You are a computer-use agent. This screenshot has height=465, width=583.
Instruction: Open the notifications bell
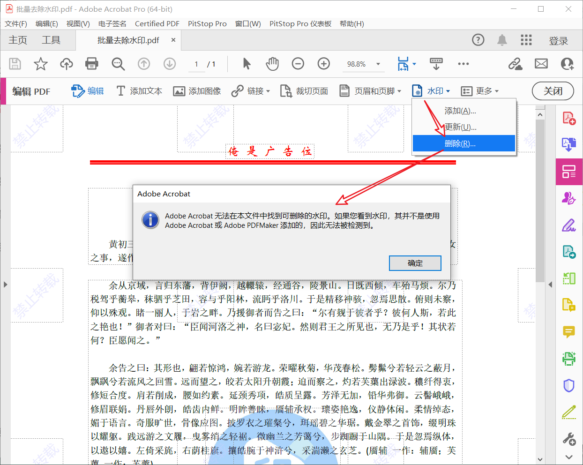502,40
